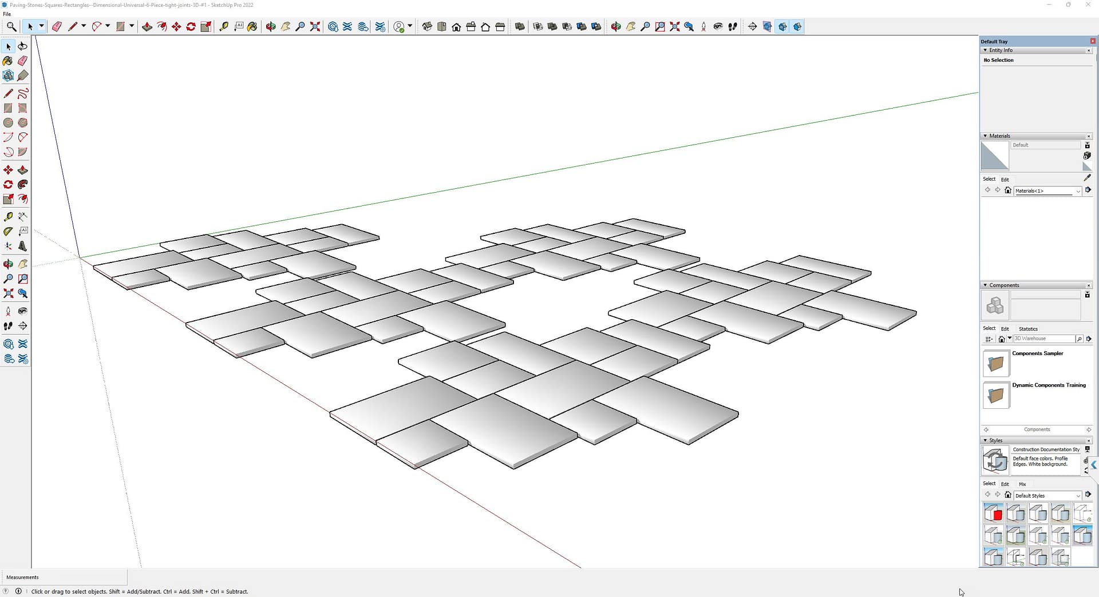The image size is (1099, 597).
Task: Select the Paint Bucket tool in left toolbar
Action: pyautogui.click(x=8, y=61)
